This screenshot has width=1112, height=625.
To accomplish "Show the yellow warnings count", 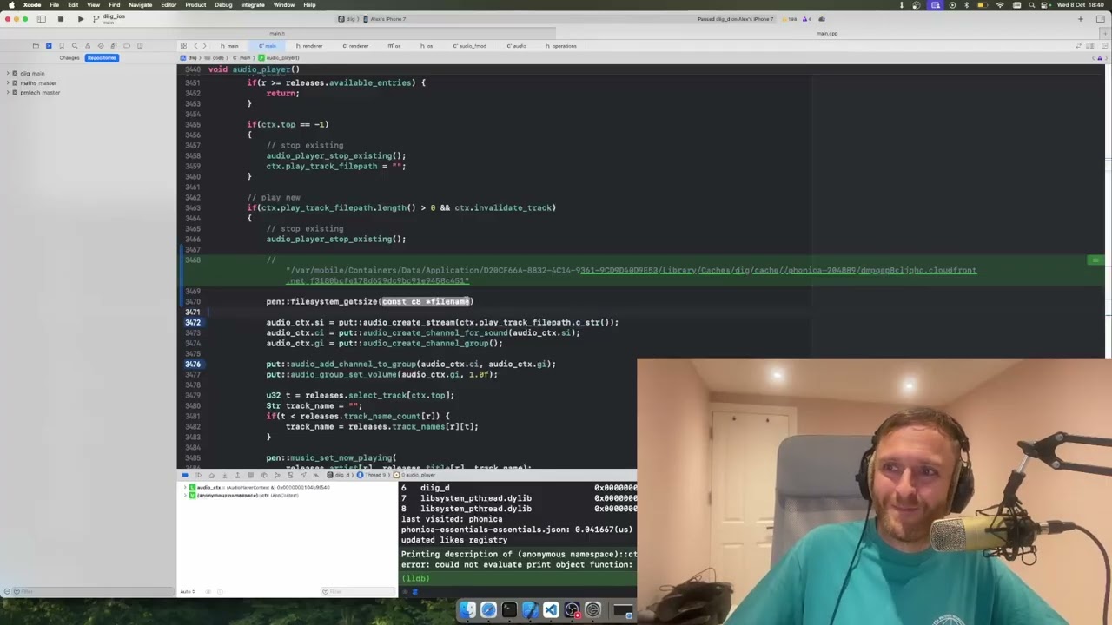I will 791,19.
